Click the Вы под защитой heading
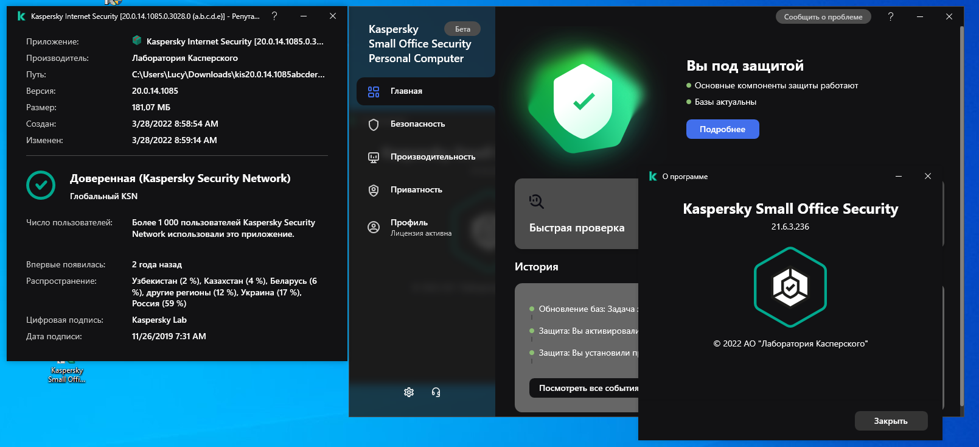Screen dimensions: 979x447 [745, 66]
